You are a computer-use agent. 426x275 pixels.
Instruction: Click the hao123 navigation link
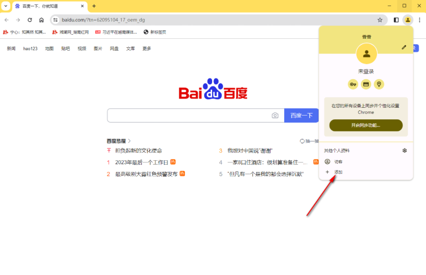30,49
